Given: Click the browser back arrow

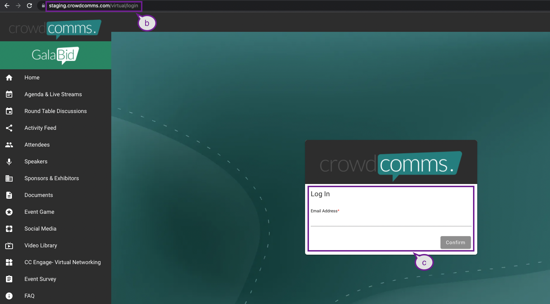Looking at the screenshot, I should point(7,6).
